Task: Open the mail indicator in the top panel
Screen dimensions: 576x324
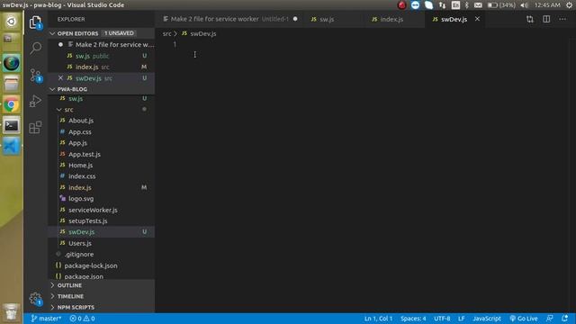Action: coord(478,5)
